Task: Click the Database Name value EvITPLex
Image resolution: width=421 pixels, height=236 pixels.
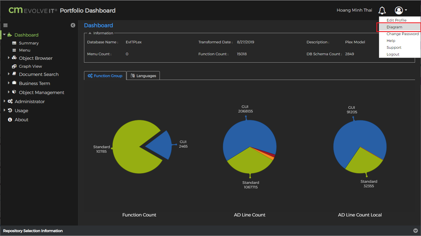Action: pos(134,42)
